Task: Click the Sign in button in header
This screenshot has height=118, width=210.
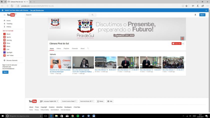Action: pyautogui.click(x=202, y=15)
